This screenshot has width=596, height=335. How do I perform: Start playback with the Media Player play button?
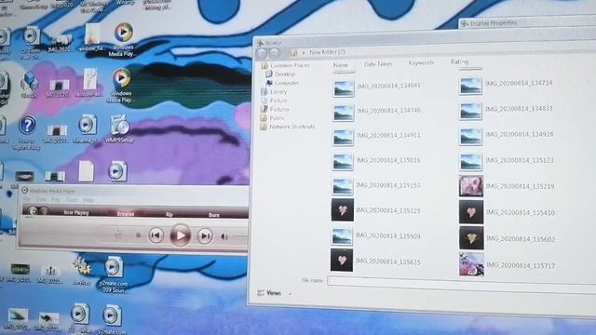[x=180, y=235]
